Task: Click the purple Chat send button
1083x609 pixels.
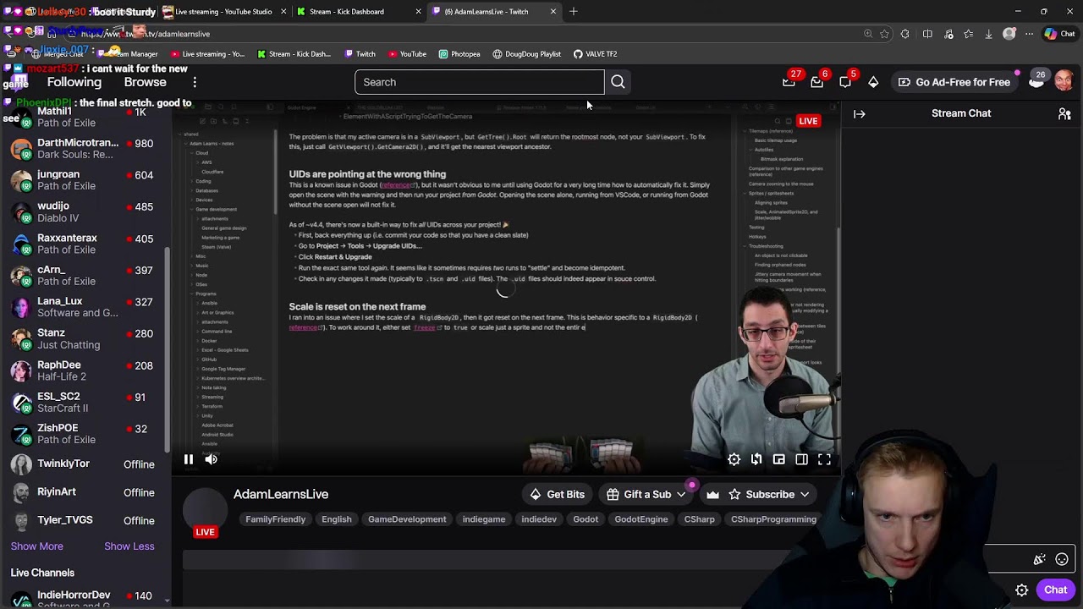Action: [1056, 590]
